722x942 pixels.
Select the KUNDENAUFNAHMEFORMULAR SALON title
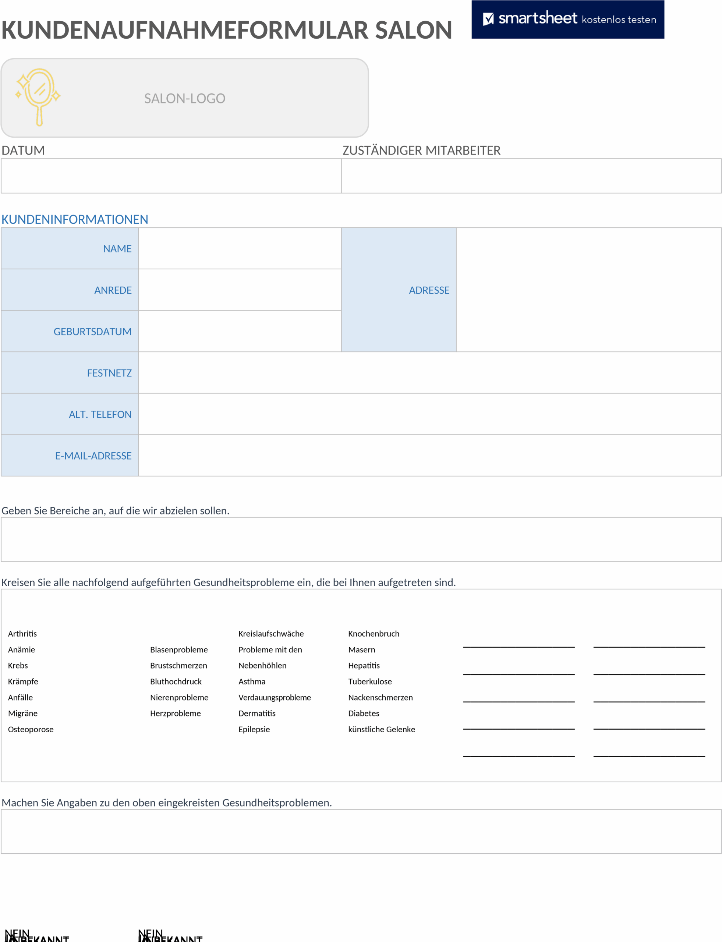tap(226, 30)
